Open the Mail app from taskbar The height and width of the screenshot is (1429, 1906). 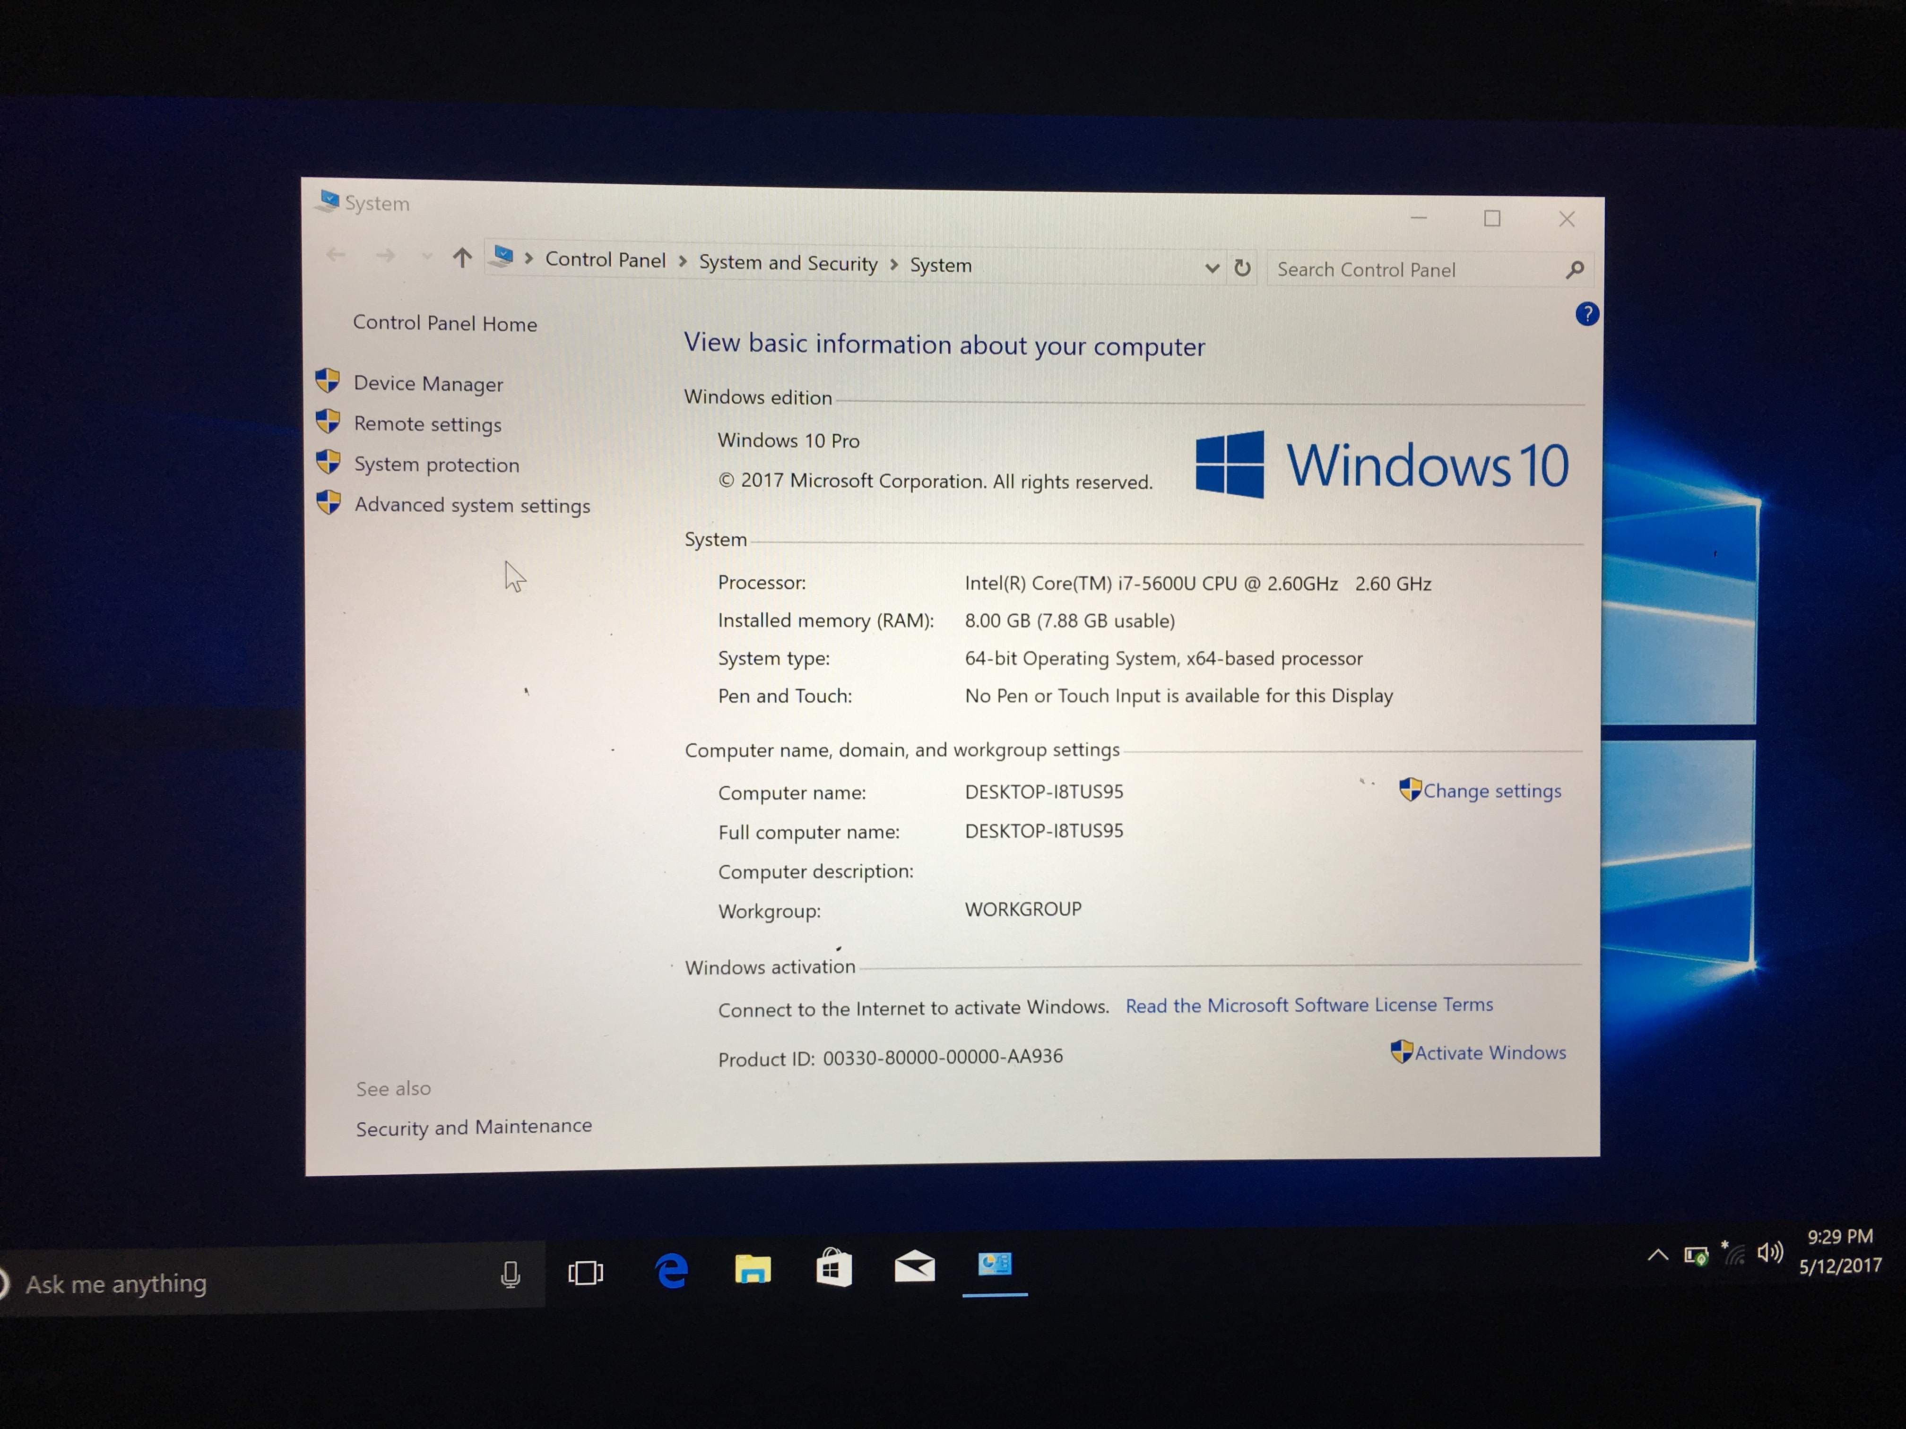tap(914, 1266)
